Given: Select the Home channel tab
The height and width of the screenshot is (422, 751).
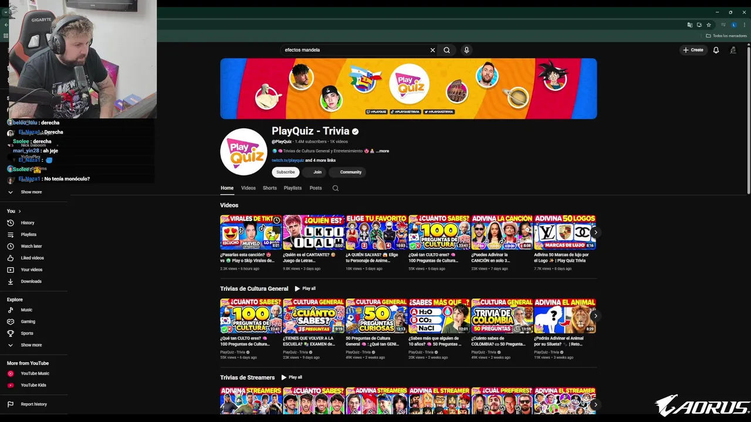Looking at the screenshot, I should [227, 188].
